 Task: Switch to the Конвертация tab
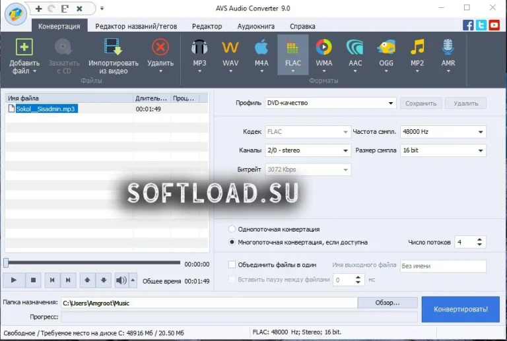click(59, 26)
